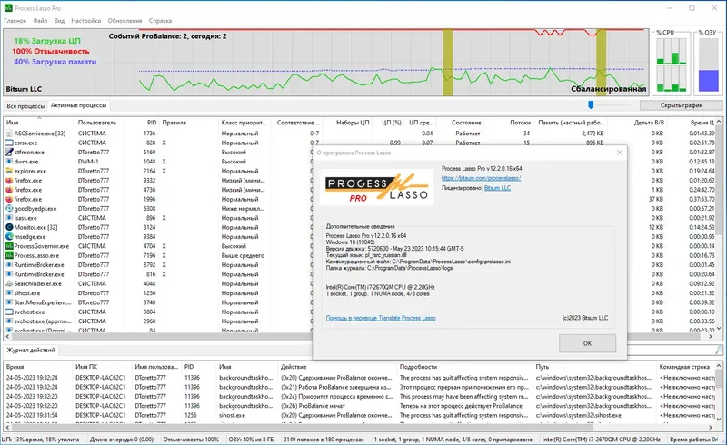The width and height of the screenshot is (727, 445).
Task: Click the blue graph slider handle
Action: click(x=591, y=105)
